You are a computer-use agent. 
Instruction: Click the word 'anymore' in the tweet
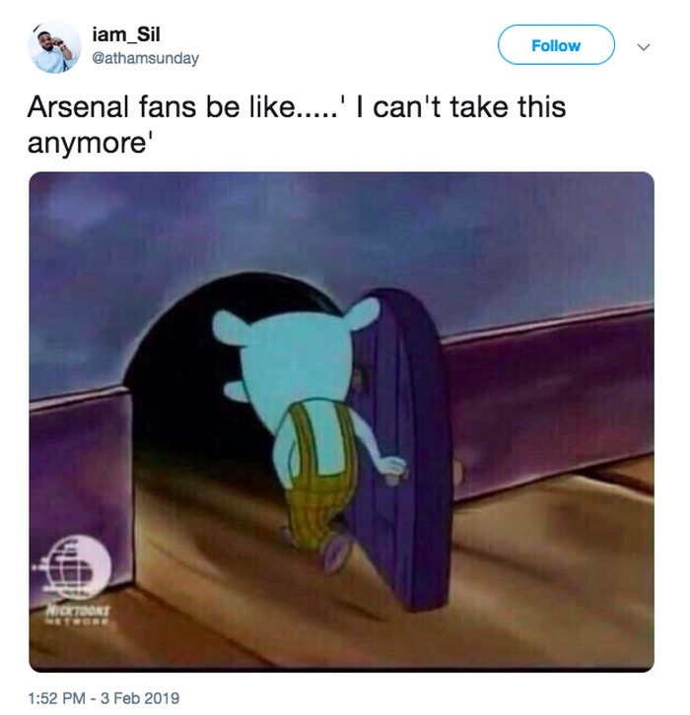pos(86,144)
